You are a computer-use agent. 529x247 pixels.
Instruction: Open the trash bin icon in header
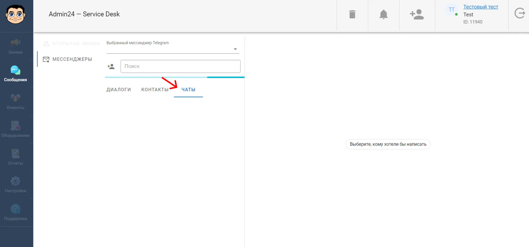pos(352,14)
